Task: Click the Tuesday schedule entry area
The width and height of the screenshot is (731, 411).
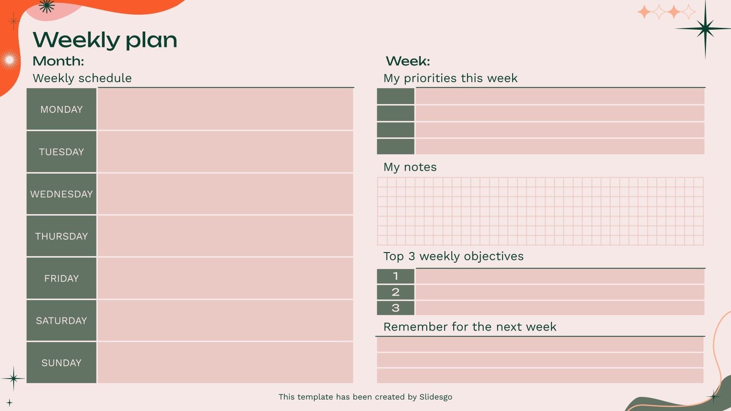Action: click(x=225, y=152)
